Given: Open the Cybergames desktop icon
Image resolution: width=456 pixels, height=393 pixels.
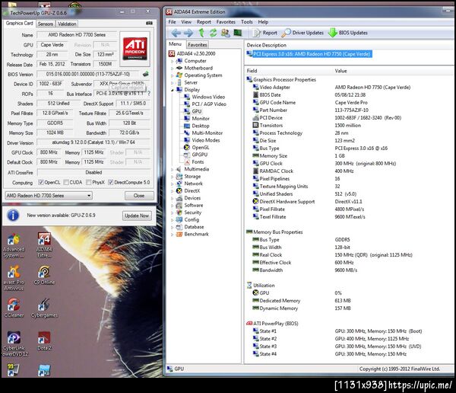Looking at the screenshot, I should [44, 308].
